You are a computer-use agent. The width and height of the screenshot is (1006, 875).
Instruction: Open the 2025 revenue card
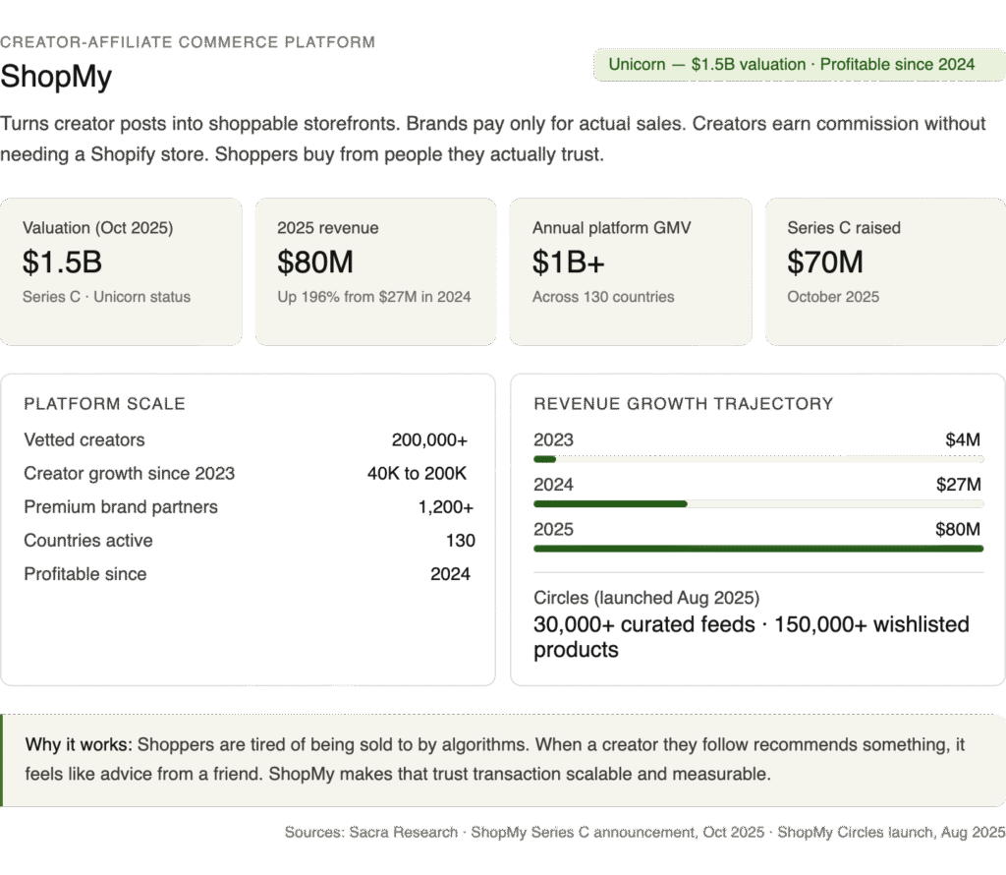(376, 271)
